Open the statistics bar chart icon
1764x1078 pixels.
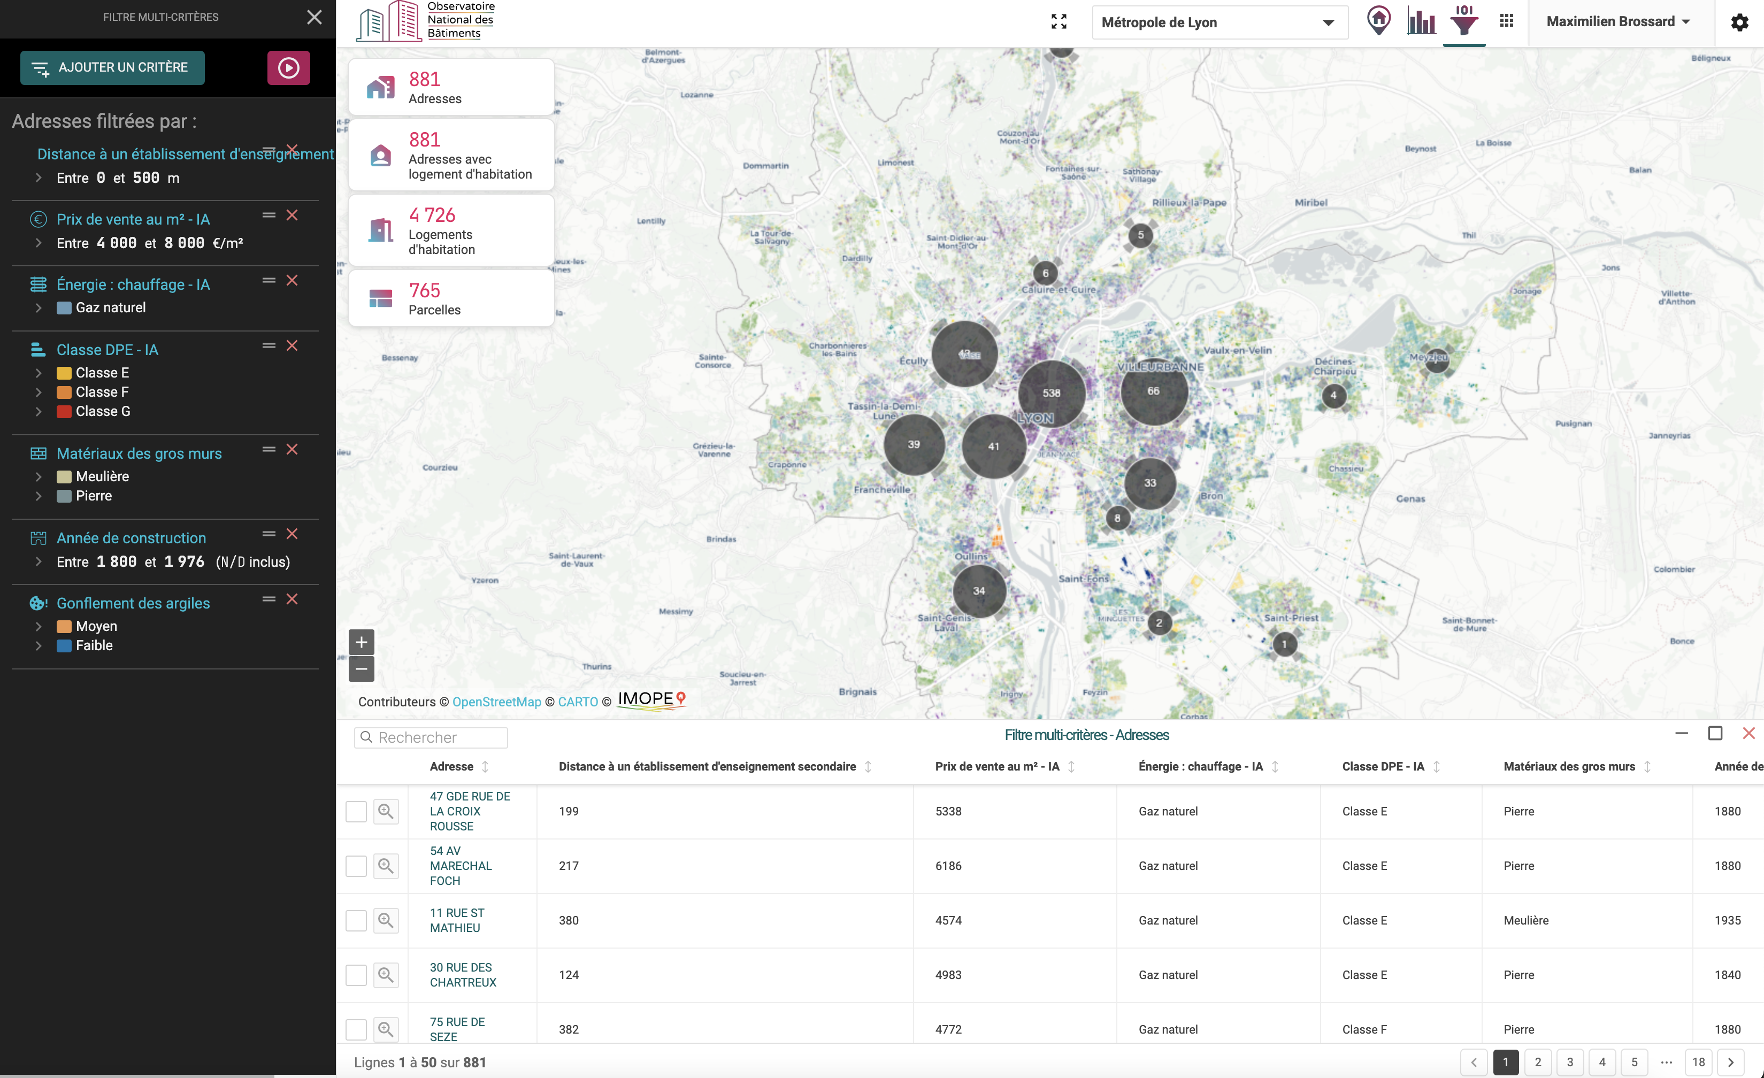[1421, 21]
